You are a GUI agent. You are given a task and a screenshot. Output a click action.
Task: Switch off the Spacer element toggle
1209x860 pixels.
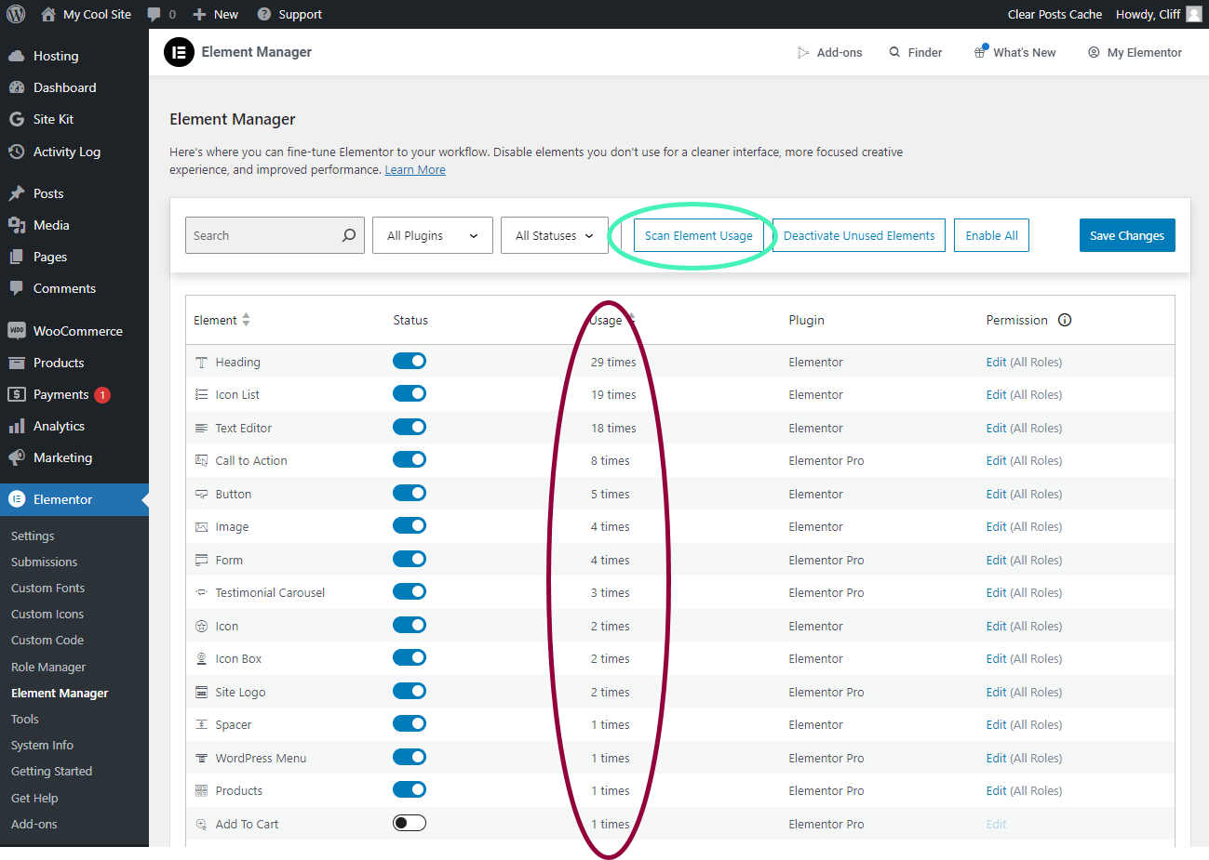point(410,723)
